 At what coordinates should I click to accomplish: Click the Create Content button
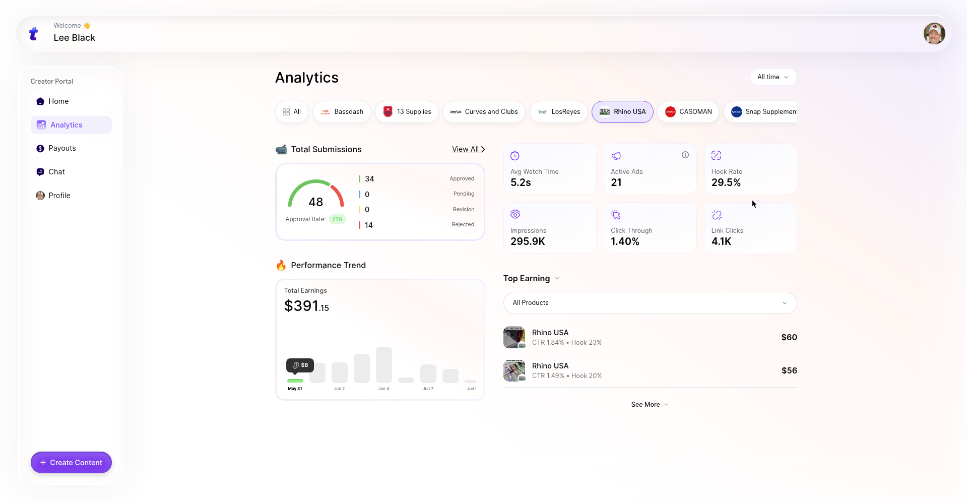[x=71, y=463]
